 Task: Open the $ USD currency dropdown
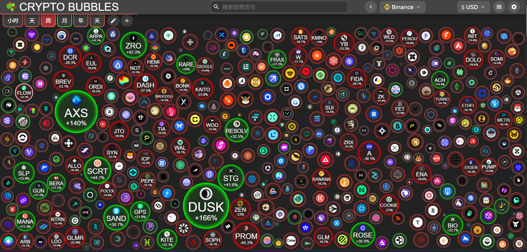click(473, 7)
